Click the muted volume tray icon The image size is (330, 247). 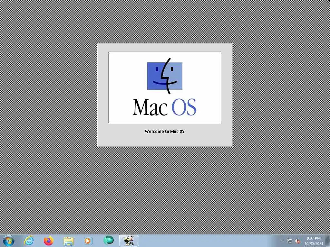click(x=297, y=241)
